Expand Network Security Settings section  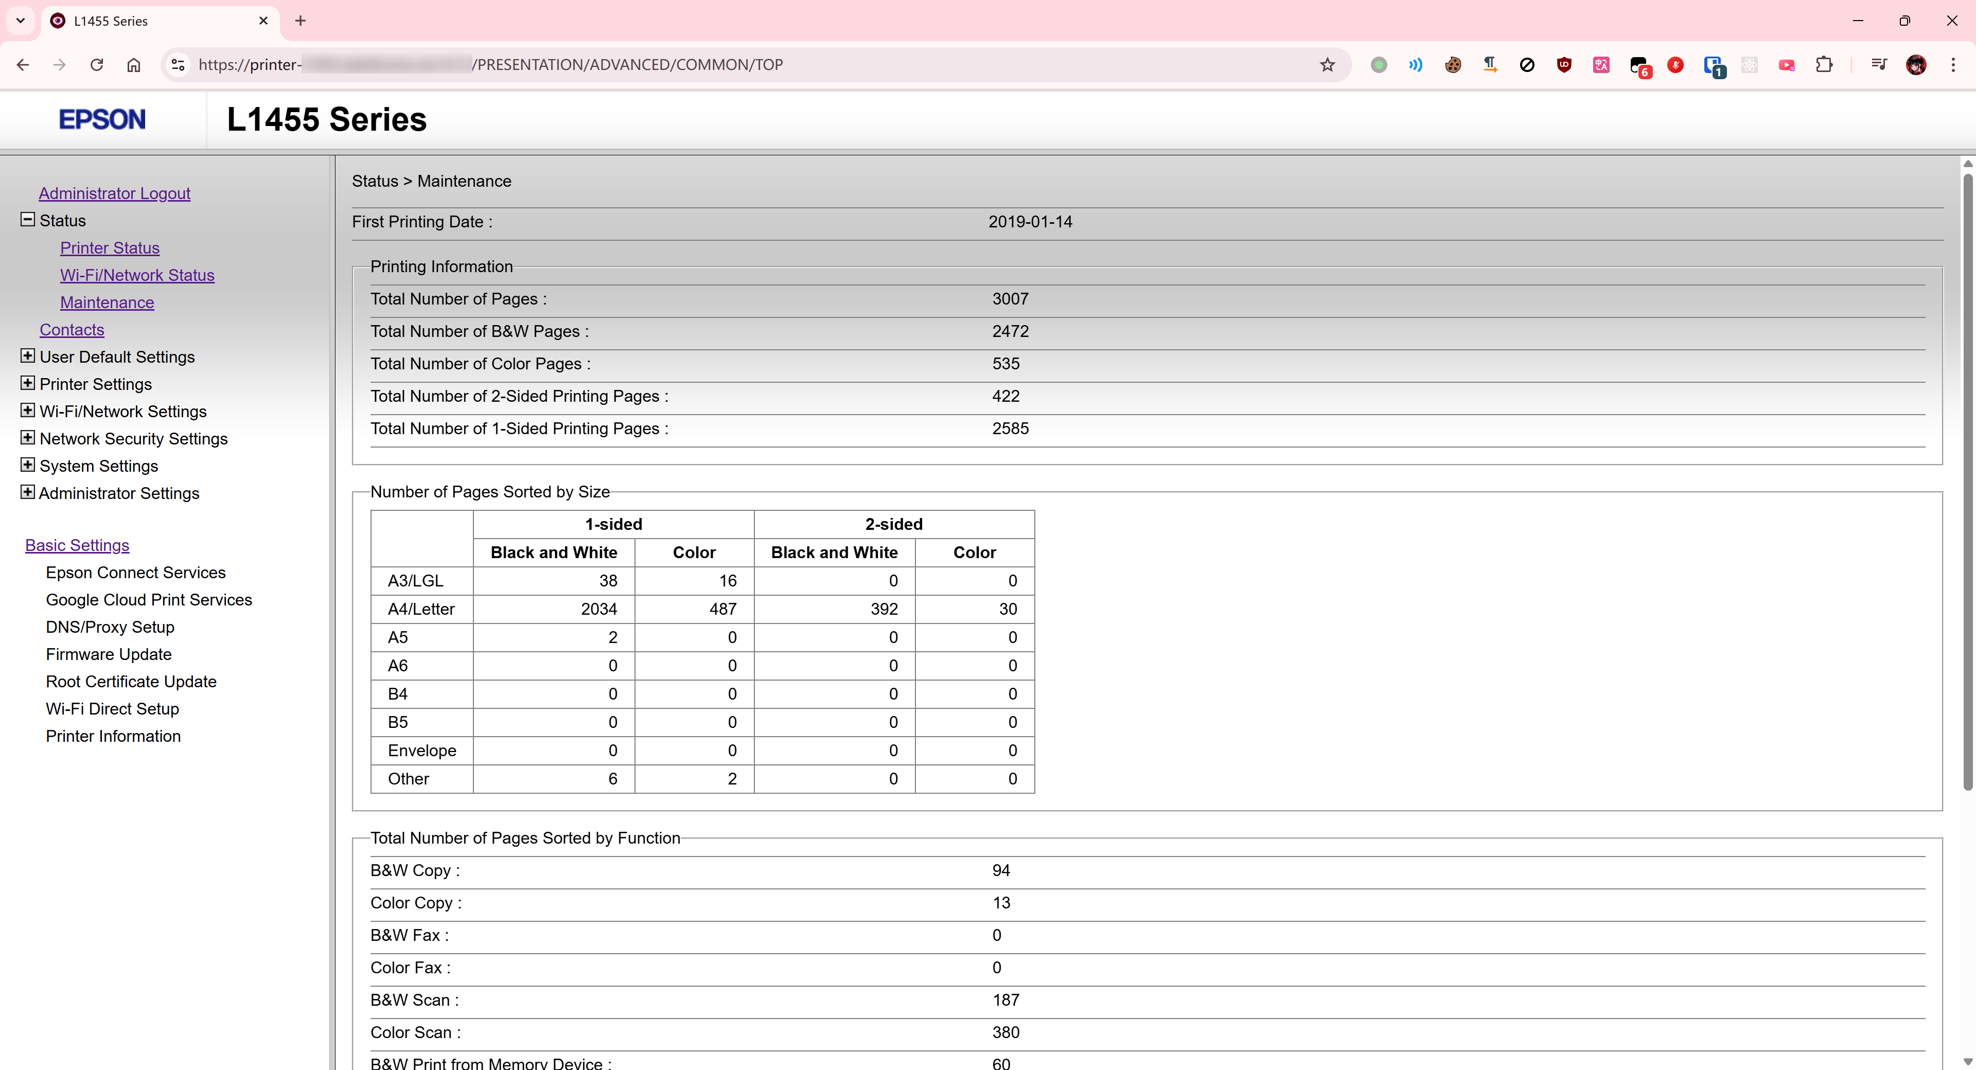[x=28, y=437]
